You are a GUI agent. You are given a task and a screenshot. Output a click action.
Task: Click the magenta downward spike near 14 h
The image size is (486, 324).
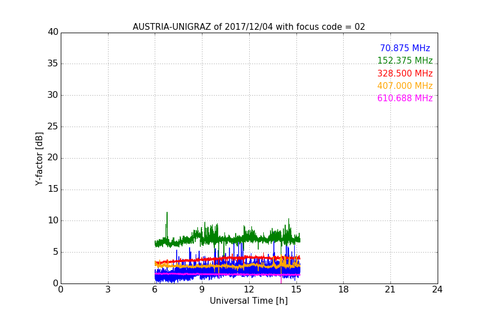coord(281,279)
